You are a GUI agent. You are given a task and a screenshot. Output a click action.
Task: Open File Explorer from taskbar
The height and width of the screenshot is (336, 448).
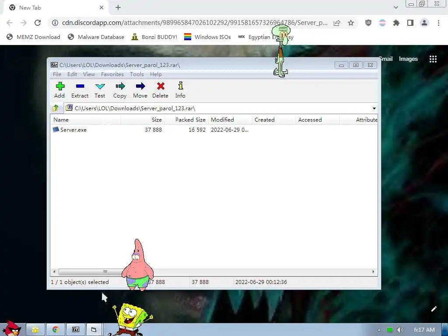click(x=35, y=330)
